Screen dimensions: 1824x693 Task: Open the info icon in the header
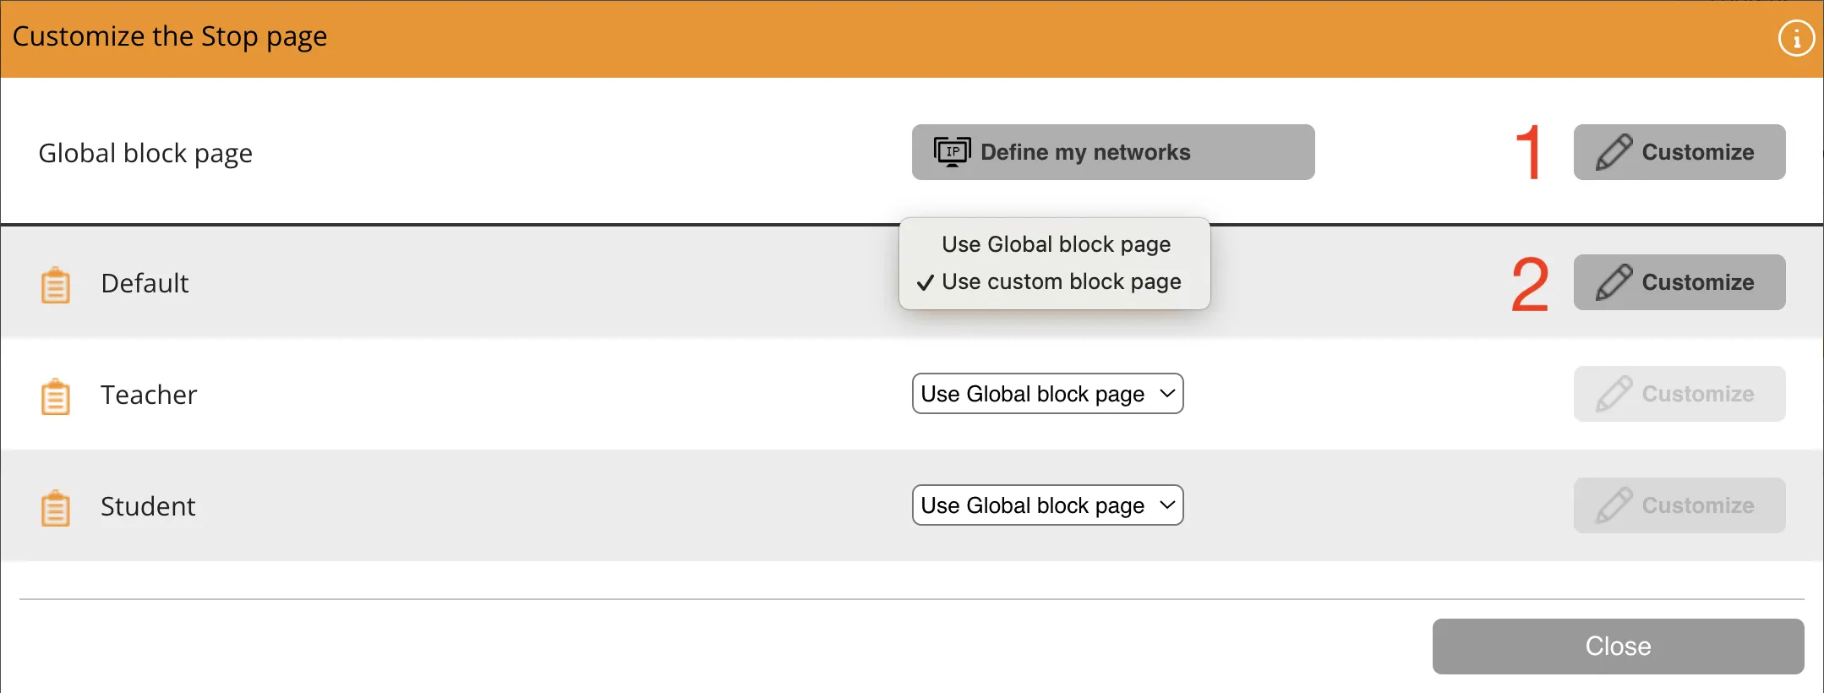click(1796, 38)
